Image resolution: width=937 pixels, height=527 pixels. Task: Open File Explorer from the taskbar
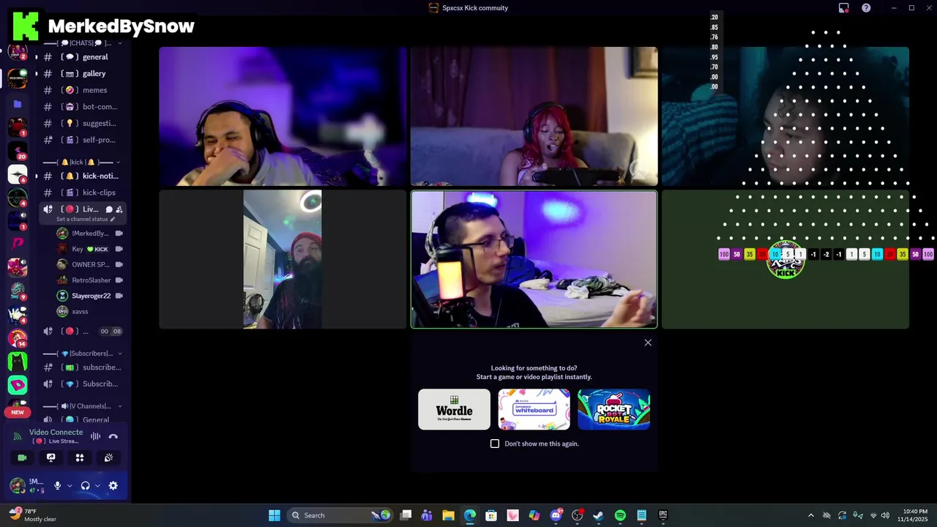[x=448, y=515]
